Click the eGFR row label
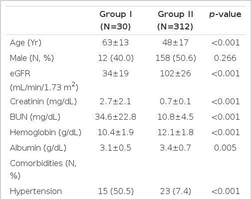 44,80
